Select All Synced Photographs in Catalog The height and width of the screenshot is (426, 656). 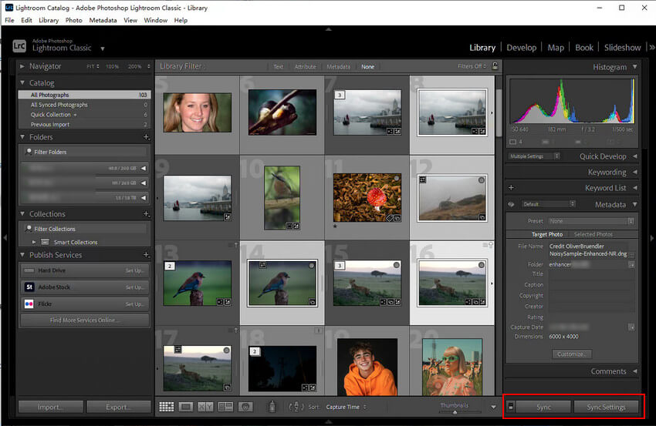point(84,105)
